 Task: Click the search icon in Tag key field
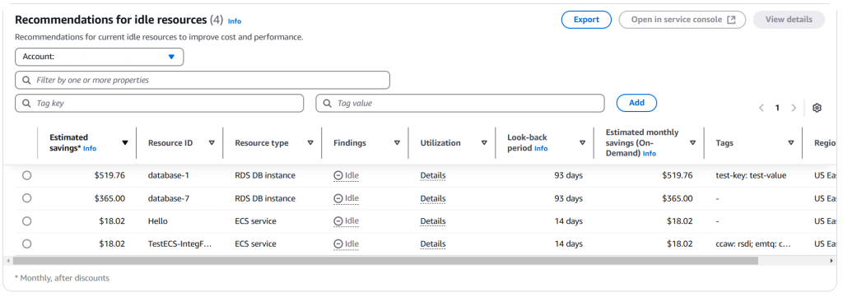tap(26, 103)
